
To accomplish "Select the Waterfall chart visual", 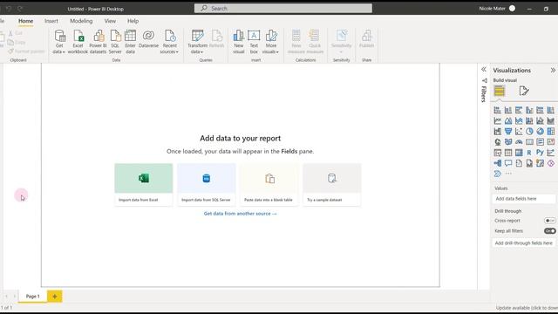I will click(498, 132).
